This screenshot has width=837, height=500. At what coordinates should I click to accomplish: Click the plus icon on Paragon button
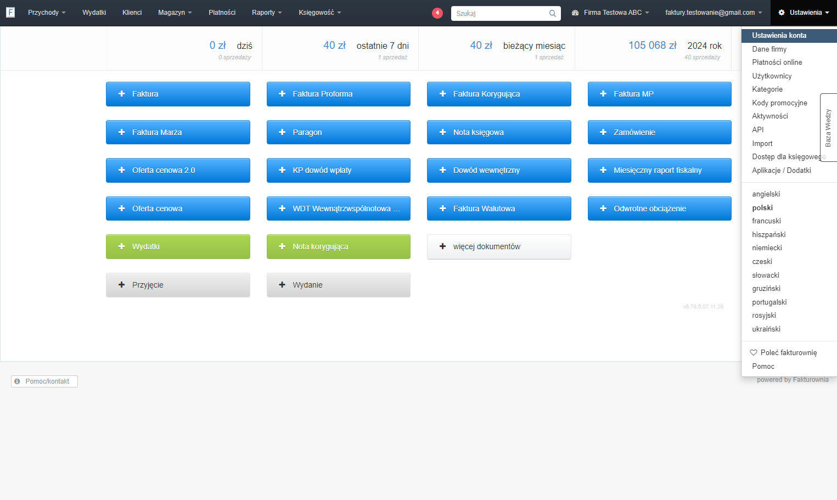pos(282,132)
